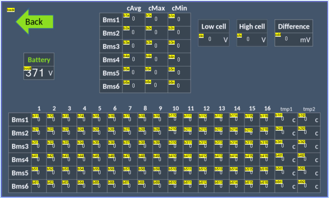
Task: Select the Difference heading label
Action: click(x=293, y=27)
